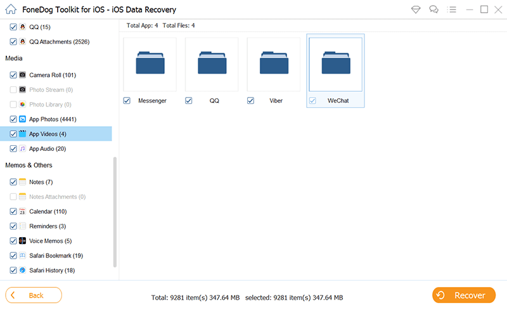Select the App Audio (20) label

(48, 148)
